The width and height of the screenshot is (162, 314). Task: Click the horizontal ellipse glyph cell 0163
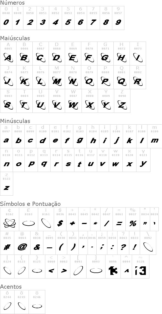click(29, 219)
